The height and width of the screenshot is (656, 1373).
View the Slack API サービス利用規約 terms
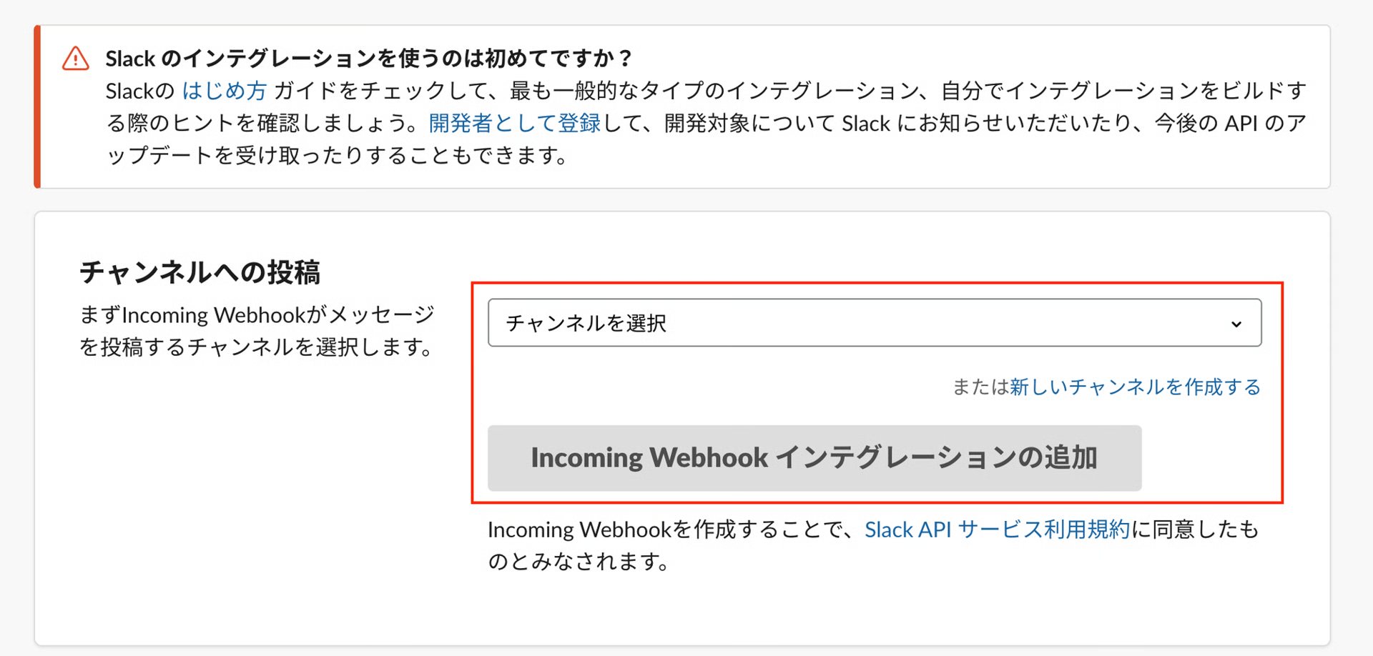(996, 530)
